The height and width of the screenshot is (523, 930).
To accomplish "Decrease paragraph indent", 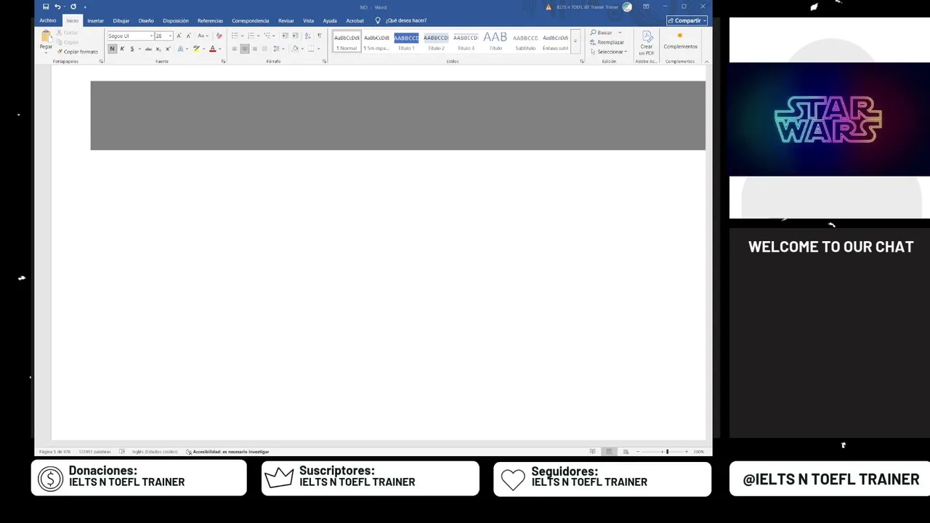I will click(285, 36).
